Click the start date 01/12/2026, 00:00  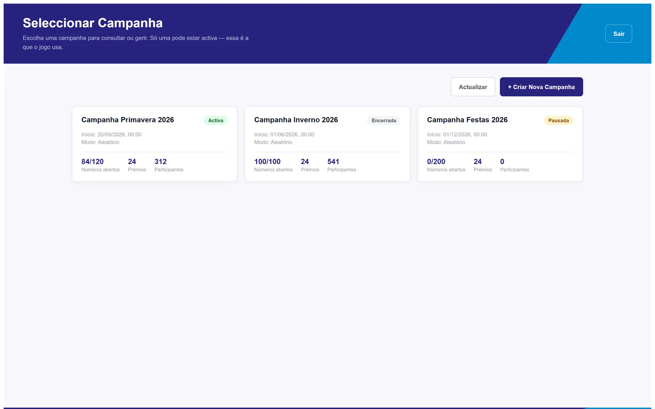point(465,135)
